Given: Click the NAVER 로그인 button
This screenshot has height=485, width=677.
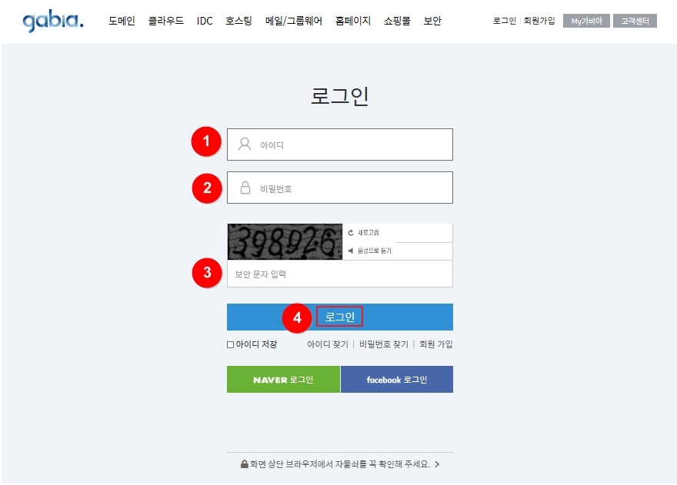Looking at the screenshot, I should 283,379.
